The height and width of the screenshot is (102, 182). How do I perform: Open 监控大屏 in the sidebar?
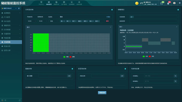tap(11, 50)
